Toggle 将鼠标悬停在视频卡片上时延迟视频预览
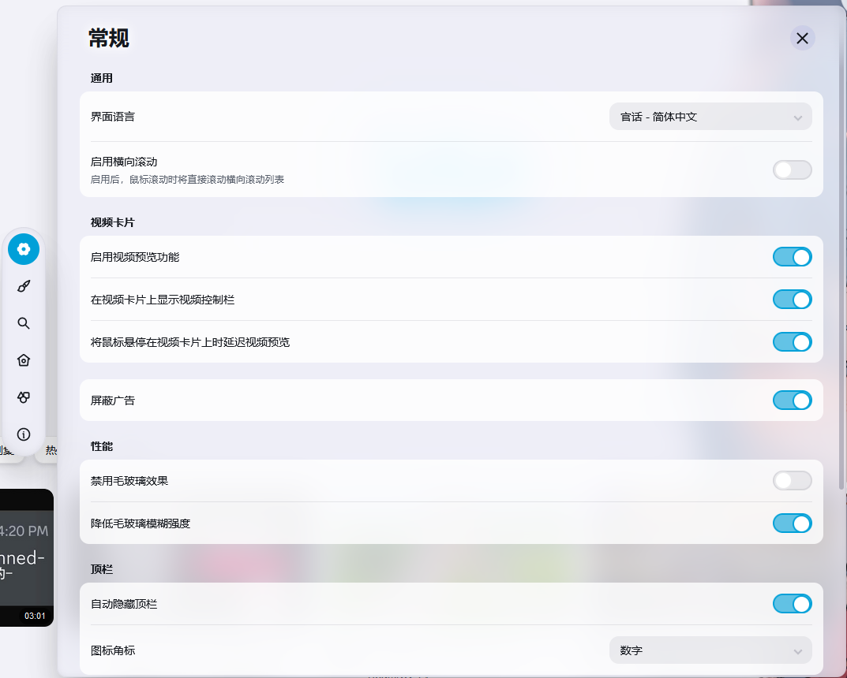The image size is (847, 678). coord(792,342)
